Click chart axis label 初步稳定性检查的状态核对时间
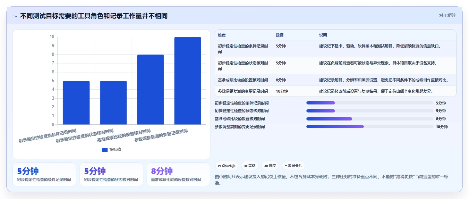The height and width of the screenshot is (199, 469). pos(85,136)
